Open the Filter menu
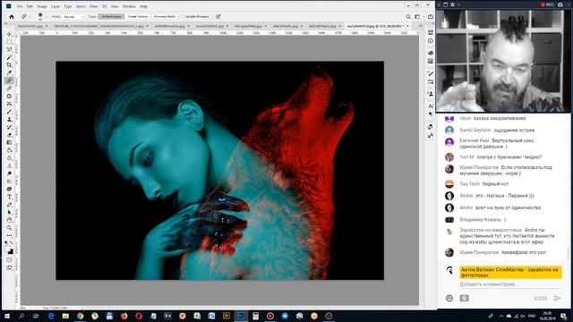The width and height of the screenshot is (573, 322). (x=94, y=6)
